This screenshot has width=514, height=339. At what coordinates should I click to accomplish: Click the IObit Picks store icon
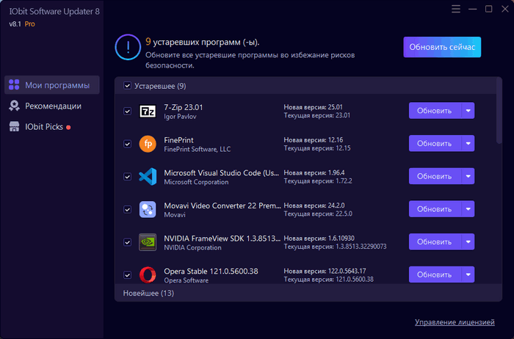(14, 126)
